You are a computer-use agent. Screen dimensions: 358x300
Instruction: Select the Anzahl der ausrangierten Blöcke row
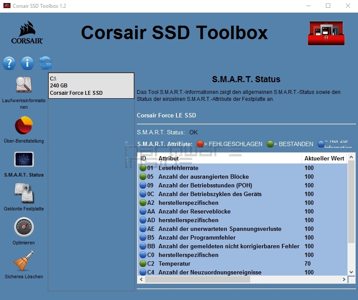pyautogui.click(x=242, y=177)
